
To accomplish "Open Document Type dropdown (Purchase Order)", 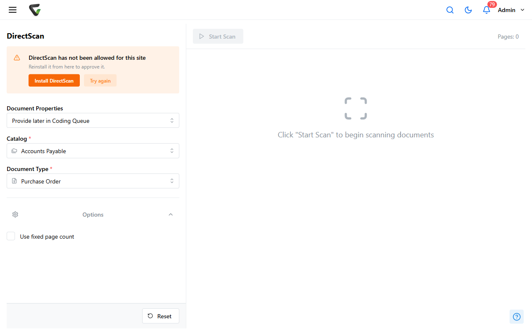I will coord(93,181).
